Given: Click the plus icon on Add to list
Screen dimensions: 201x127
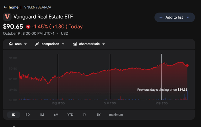Looking at the screenshot, I should pyautogui.click(x=161, y=17).
